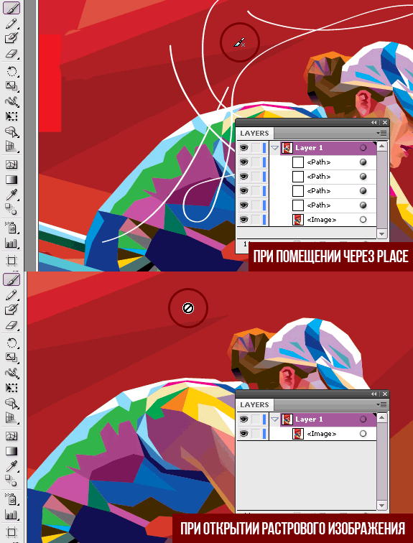Select the Rotate tool in the raster-open example toolbar

point(11,343)
